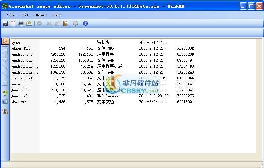Click the checksum '0A68D044'

(185, 78)
